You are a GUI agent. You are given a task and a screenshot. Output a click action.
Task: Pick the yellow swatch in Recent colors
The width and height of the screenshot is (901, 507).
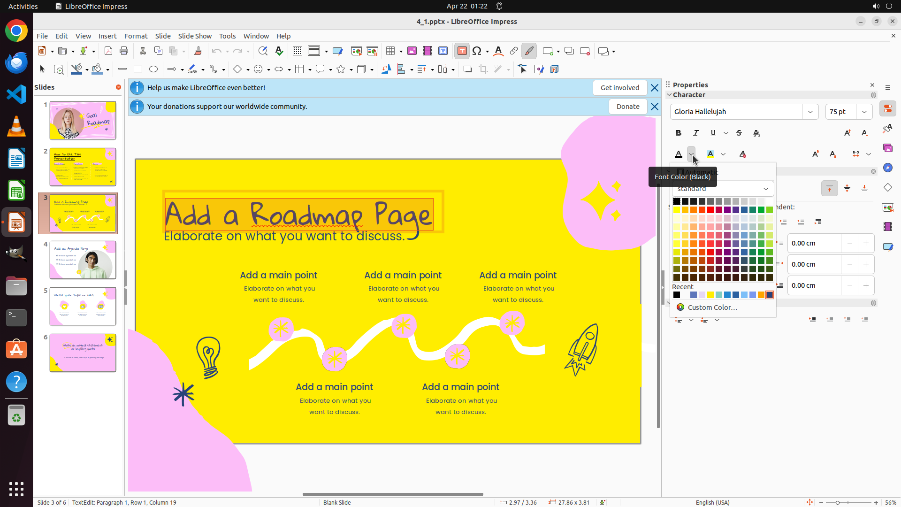(x=710, y=295)
